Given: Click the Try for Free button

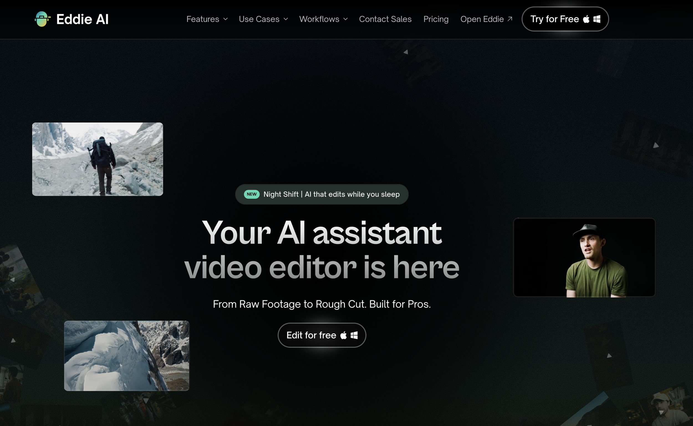Looking at the screenshot, I should point(565,19).
